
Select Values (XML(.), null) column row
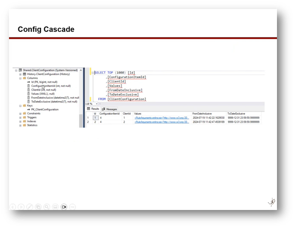43,94
